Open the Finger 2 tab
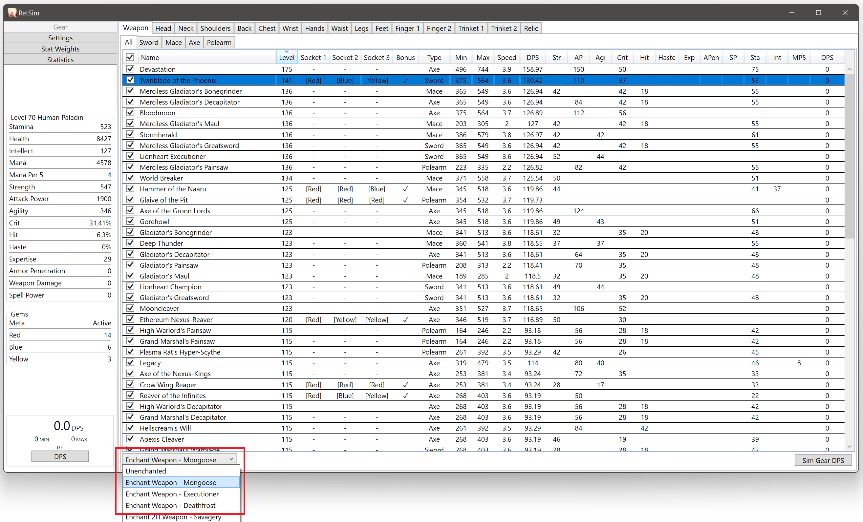 click(439, 28)
